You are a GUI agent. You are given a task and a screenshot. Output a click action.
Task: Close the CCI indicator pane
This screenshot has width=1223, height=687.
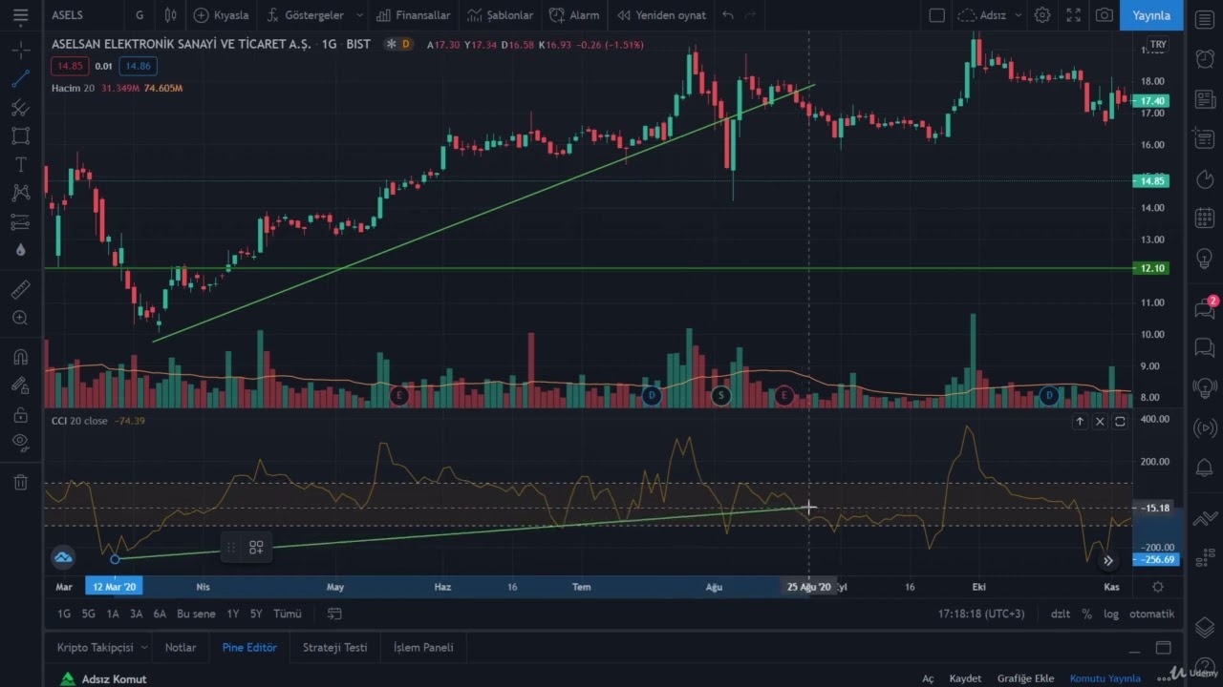pyautogui.click(x=1100, y=421)
